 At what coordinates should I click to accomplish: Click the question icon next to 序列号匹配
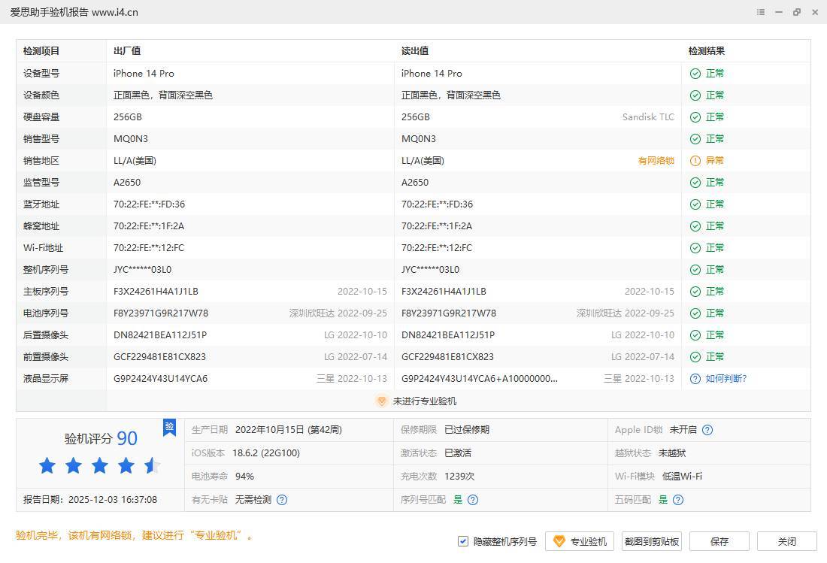click(x=473, y=500)
